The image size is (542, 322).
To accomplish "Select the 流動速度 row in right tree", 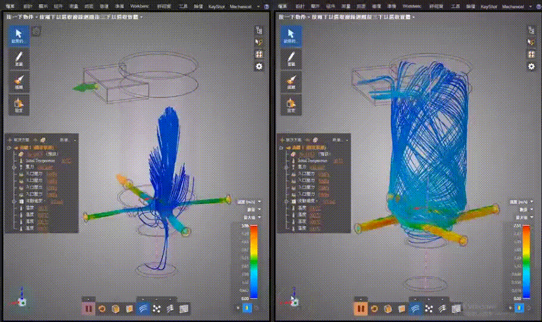I will coord(313,201).
